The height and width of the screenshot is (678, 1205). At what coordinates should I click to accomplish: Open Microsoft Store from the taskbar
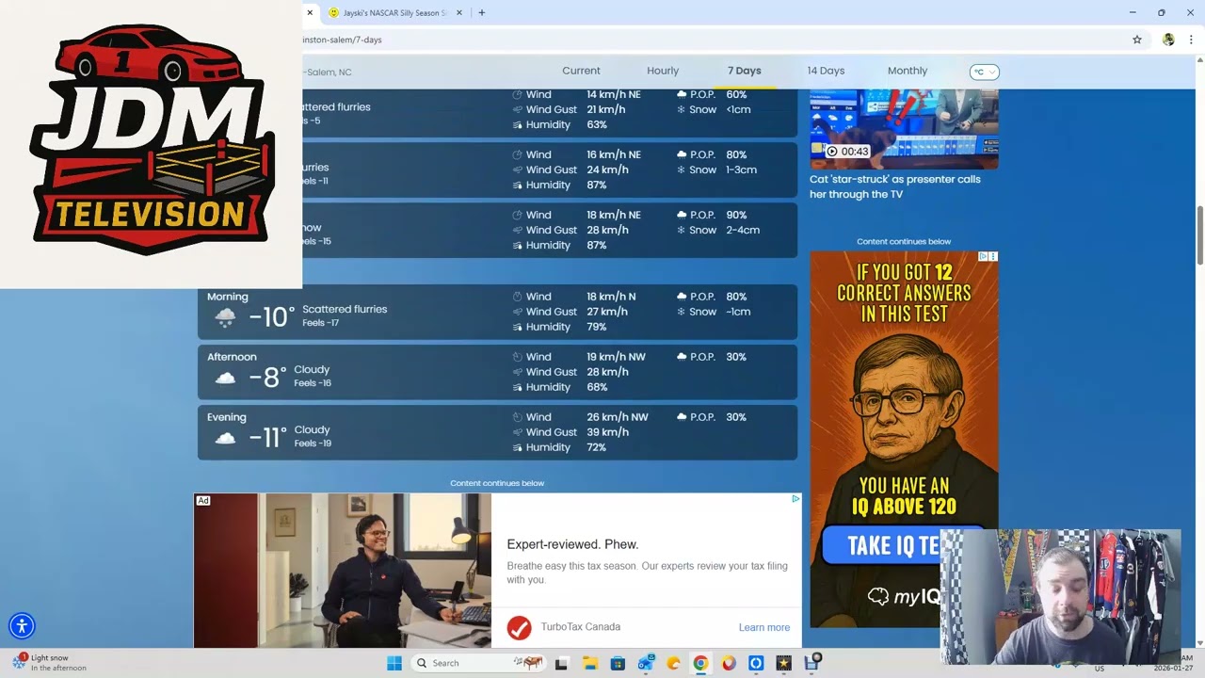tap(618, 663)
